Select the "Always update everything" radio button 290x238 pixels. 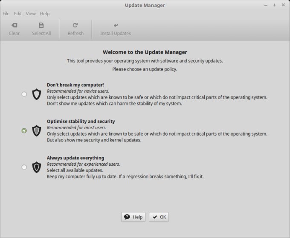(x=24, y=167)
